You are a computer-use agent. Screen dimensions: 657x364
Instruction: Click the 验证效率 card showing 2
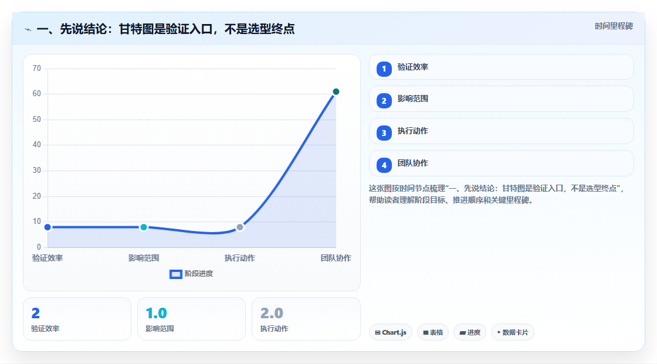[x=77, y=319]
